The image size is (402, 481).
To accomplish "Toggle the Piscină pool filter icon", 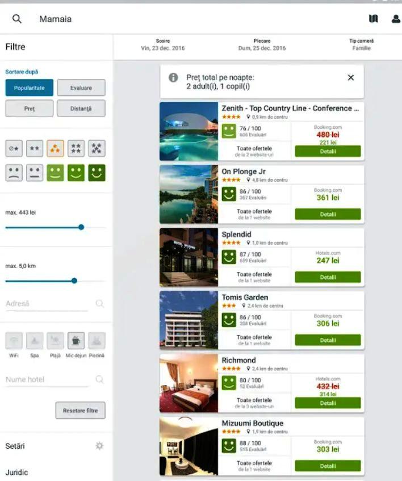I will coord(97,341).
